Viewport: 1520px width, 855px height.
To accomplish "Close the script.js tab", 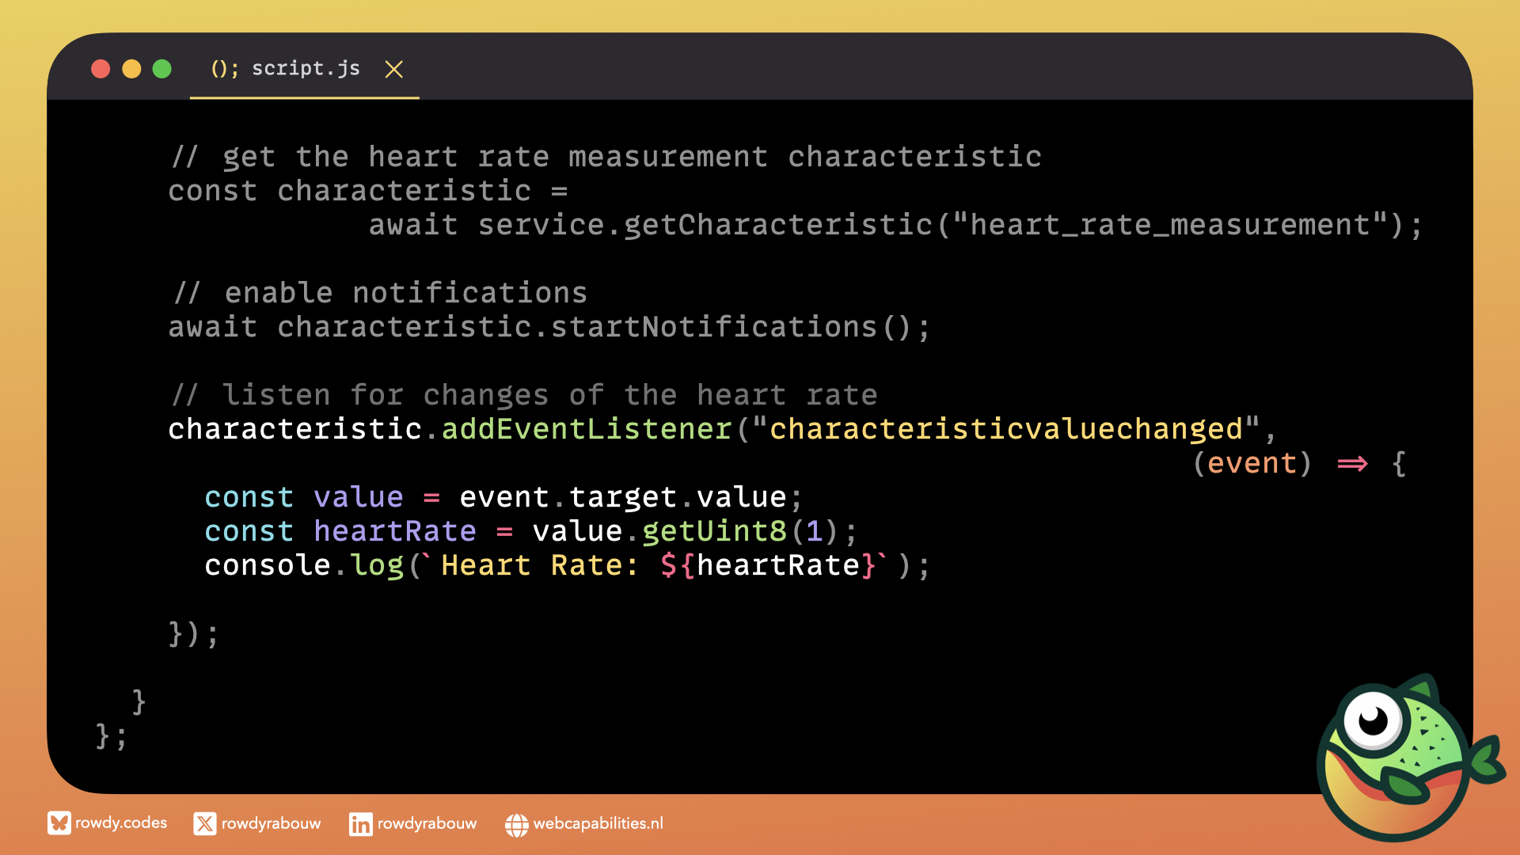I will click(393, 70).
